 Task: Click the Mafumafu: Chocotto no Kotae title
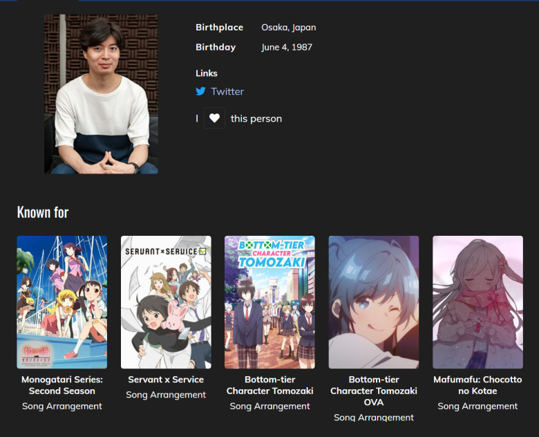477,385
